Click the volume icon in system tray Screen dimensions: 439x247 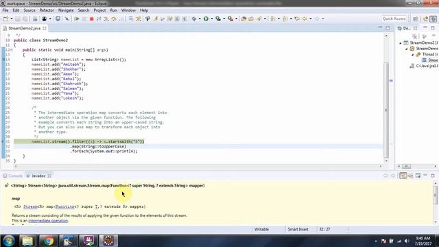pyautogui.click(x=407, y=241)
